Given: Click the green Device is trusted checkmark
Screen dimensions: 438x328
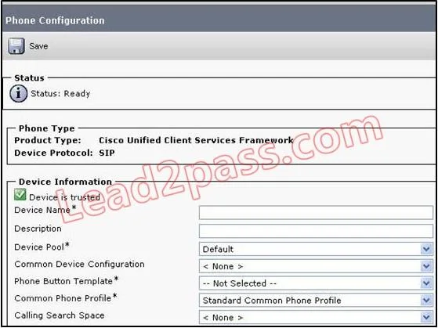Looking at the screenshot, I should [20, 195].
